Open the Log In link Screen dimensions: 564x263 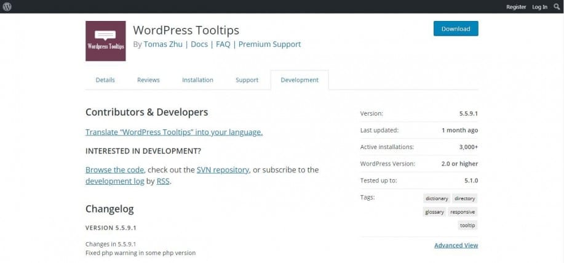(x=539, y=7)
